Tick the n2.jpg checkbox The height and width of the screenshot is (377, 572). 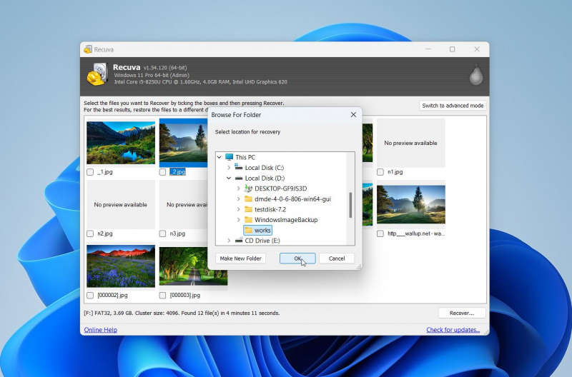pos(90,233)
